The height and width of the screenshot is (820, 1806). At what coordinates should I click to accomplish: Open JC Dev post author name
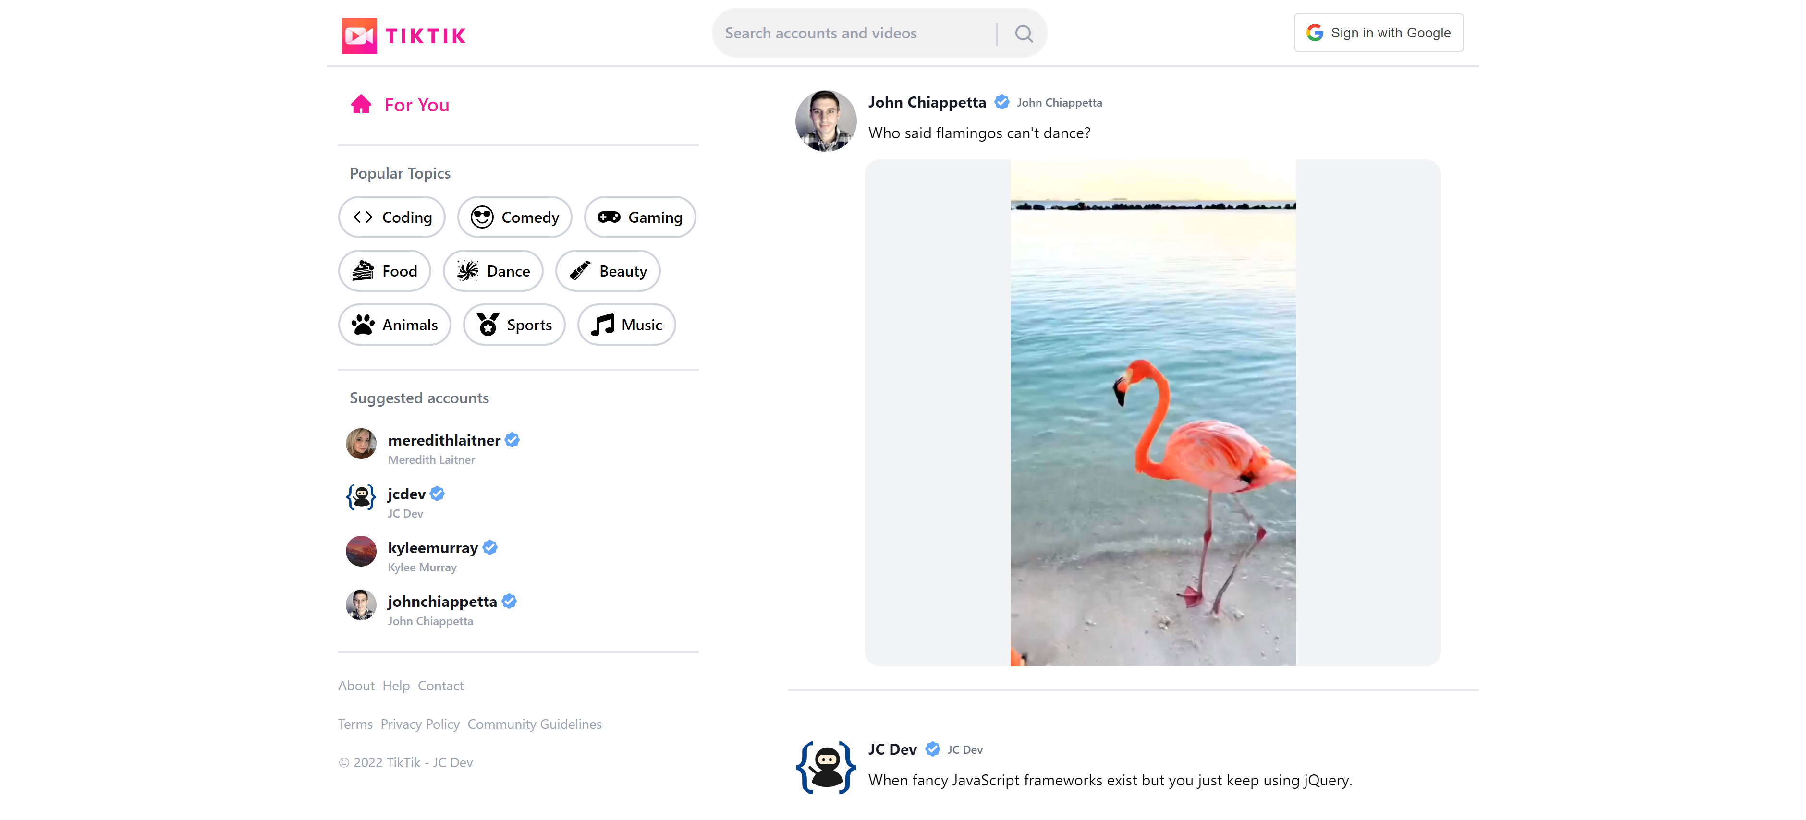click(x=892, y=750)
